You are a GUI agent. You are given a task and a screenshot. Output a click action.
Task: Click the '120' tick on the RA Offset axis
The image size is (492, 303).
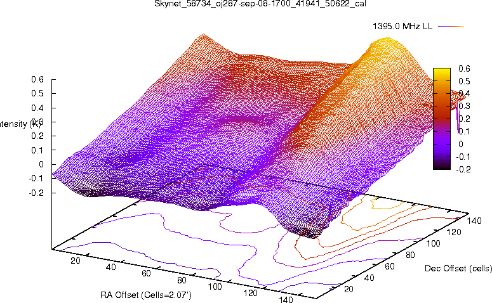click(x=250, y=293)
